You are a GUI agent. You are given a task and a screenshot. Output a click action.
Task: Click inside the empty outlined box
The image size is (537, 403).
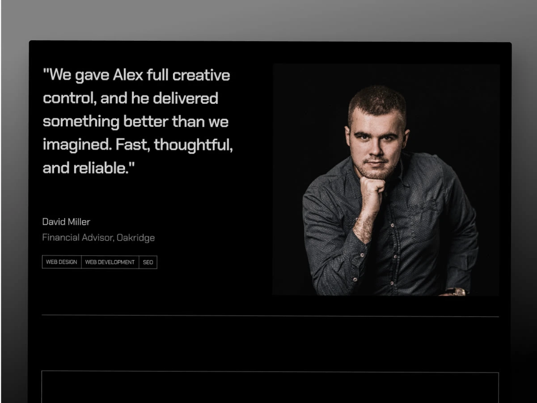tap(270, 387)
